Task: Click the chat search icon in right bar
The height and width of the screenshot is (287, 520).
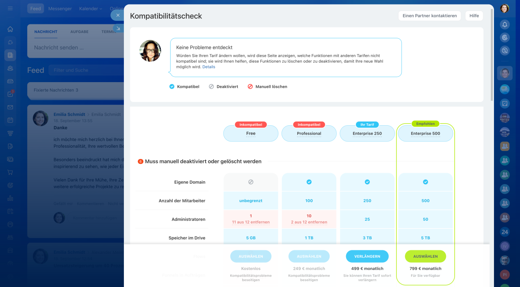Action: (x=505, y=50)
